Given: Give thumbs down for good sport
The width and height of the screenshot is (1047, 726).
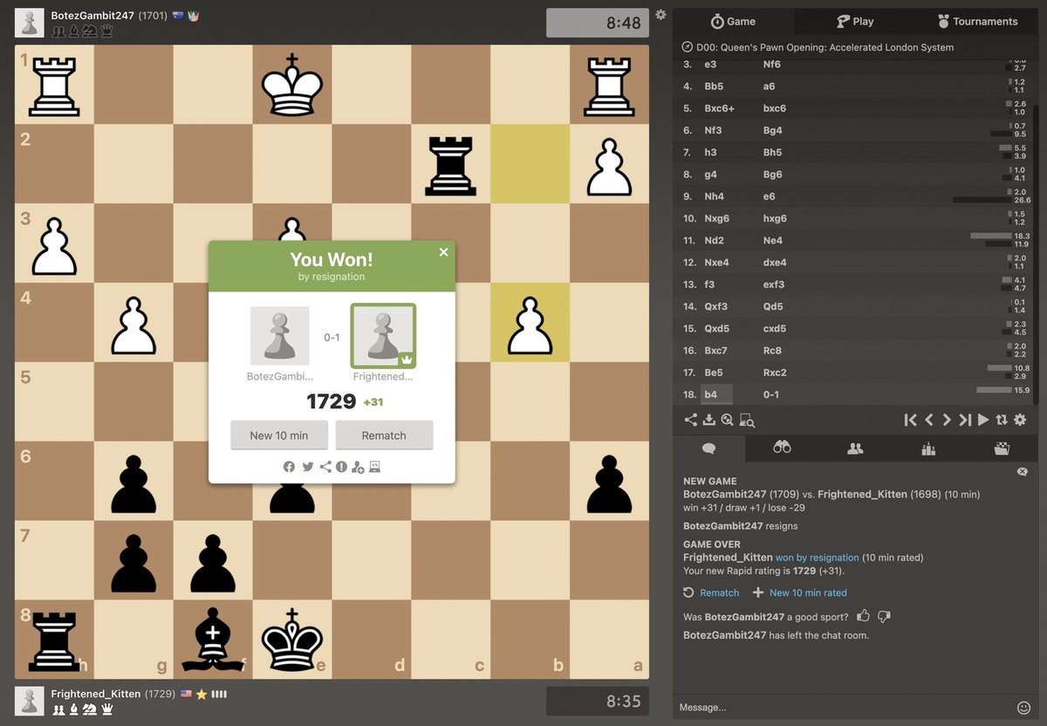Looking at the screenshot, I should (884, 617).
